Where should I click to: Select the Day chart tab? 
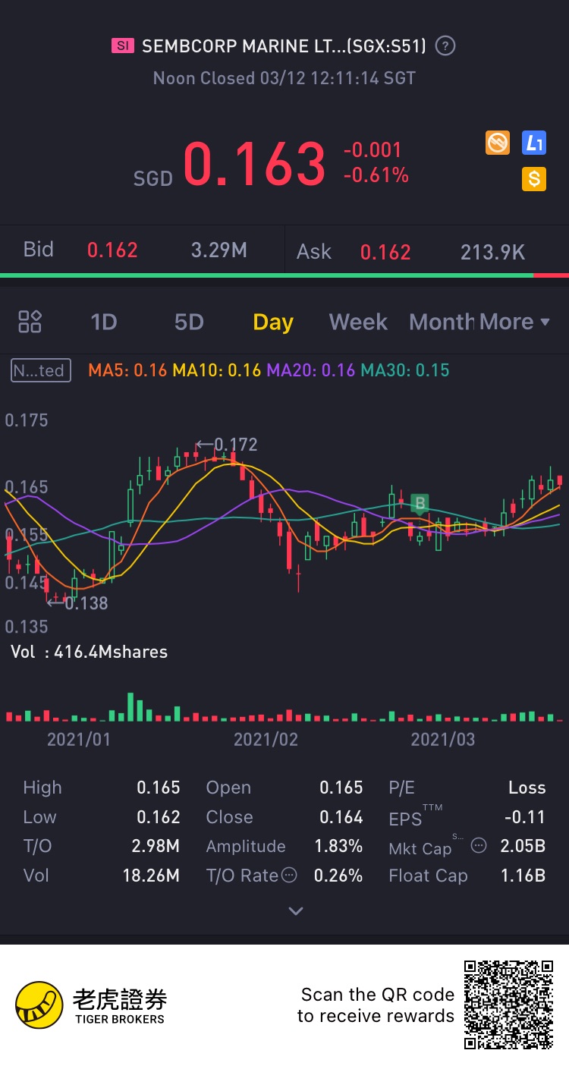click(273, 322)
